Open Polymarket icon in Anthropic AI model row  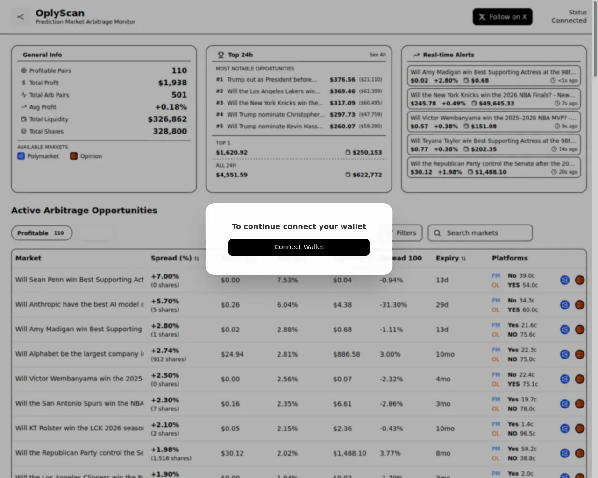pyautogui.click(x=565, y=305)
